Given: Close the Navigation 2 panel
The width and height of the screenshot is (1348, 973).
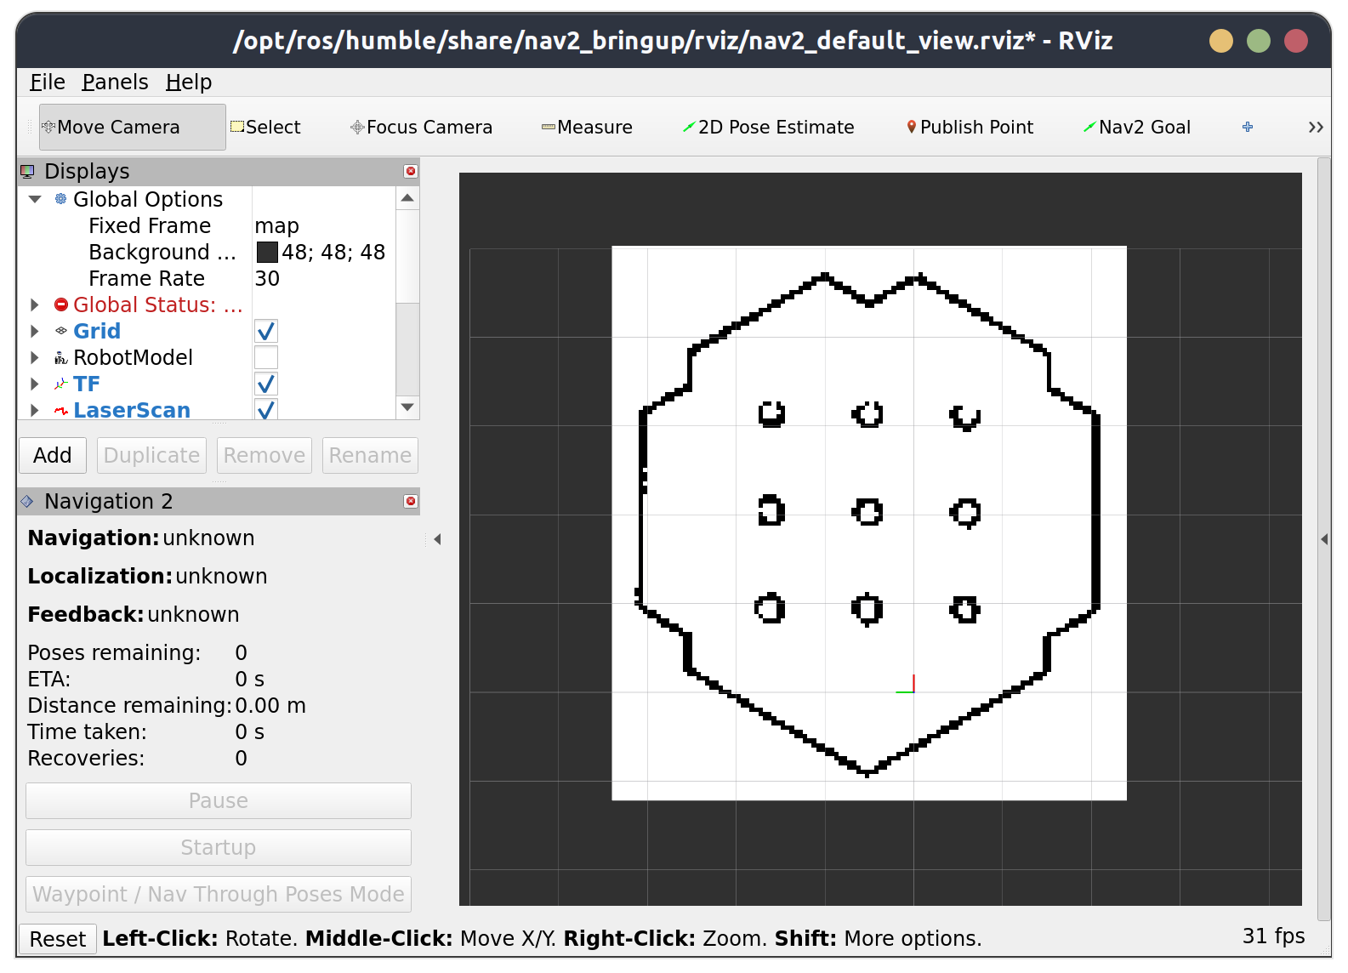Looking at the screenshot, I should pyautogui.click(x=411, y=501).
